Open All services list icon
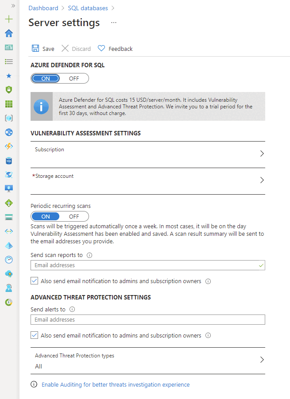 point(9,61)
